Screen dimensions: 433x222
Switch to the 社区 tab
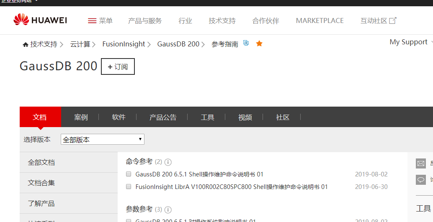pyautogui.click(x=283, y=117)
